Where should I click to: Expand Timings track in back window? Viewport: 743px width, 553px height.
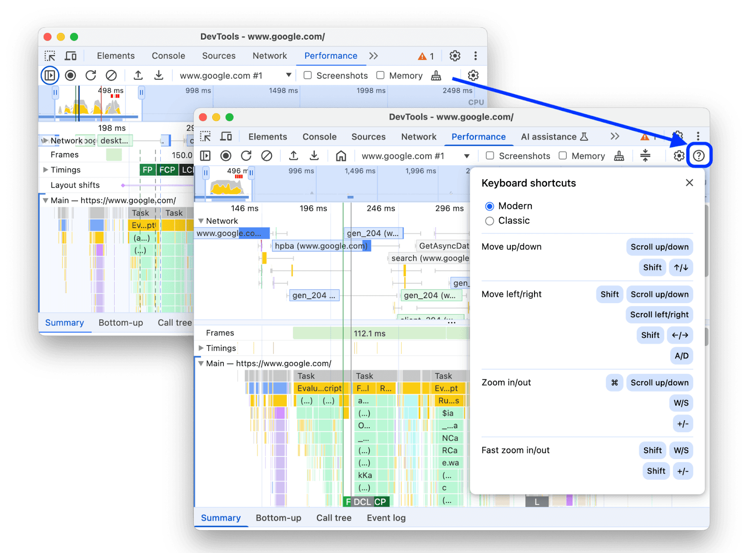tap(46, 169)
